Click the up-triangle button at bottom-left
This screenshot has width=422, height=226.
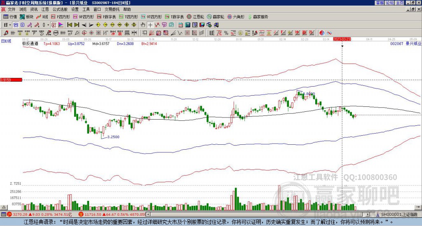[4, 207]
